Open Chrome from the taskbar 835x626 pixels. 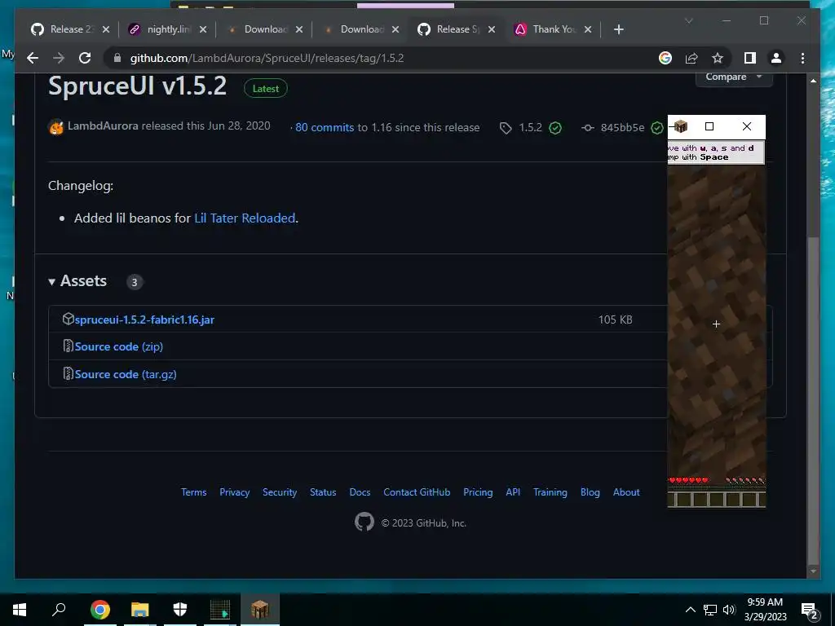[100, 610]
